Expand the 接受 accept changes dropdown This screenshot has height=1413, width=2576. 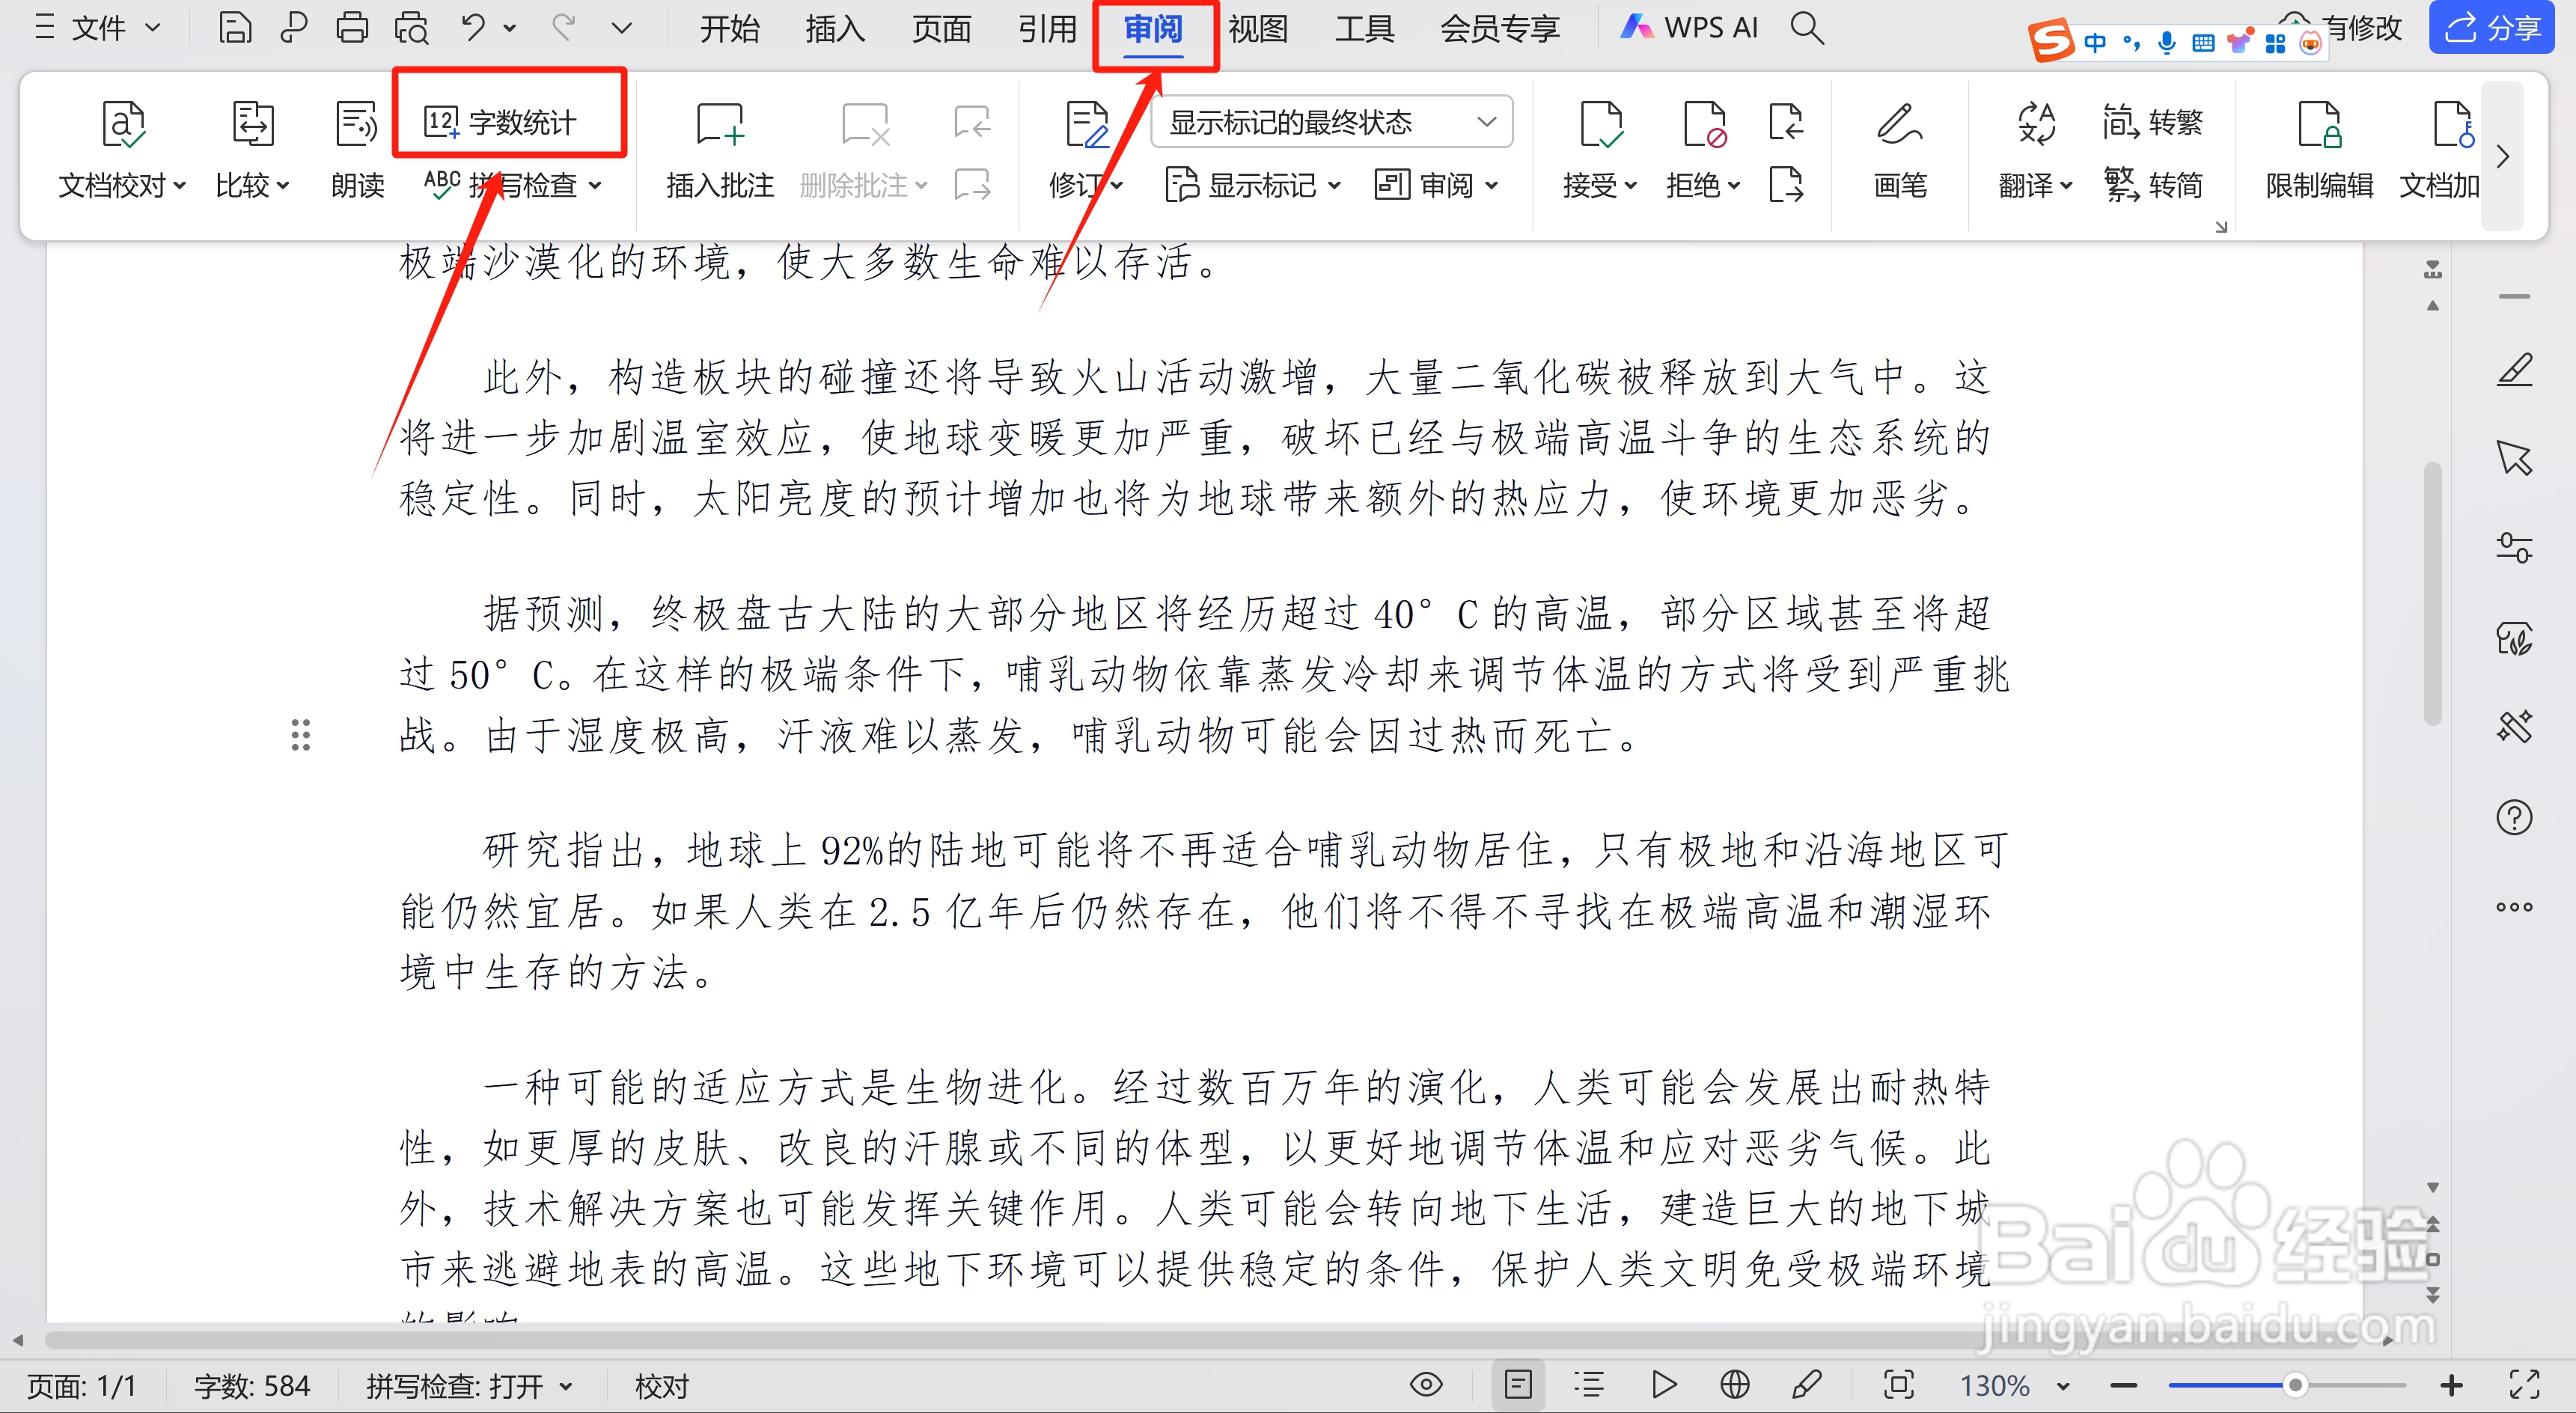(1630, 185)
